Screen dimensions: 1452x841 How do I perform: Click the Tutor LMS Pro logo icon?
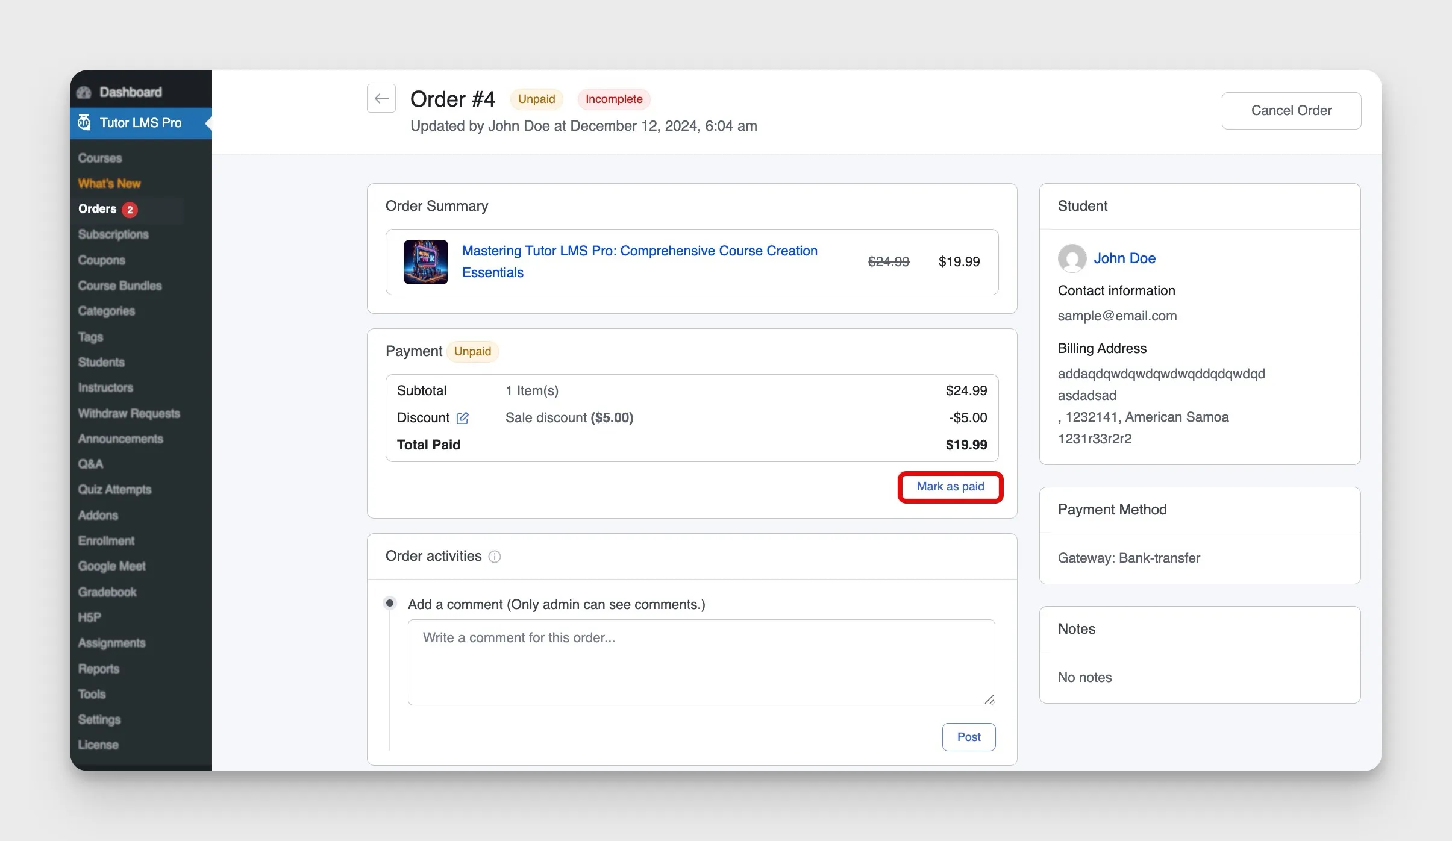(x=84, y=123)
